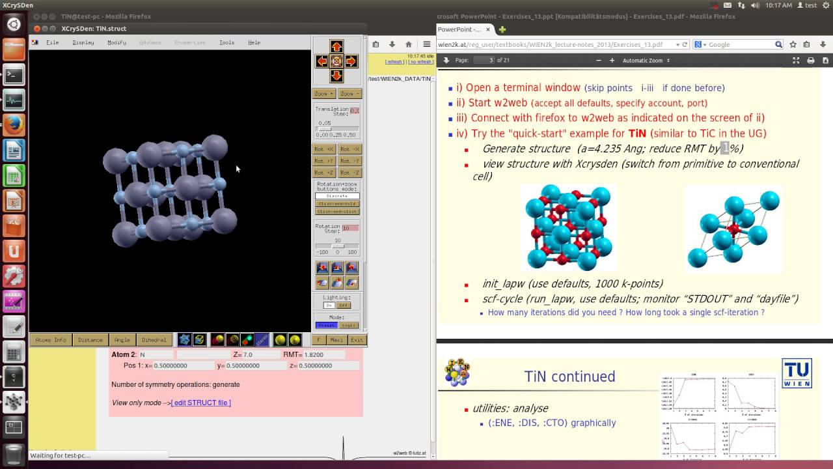This screenshot has width=833, height=469.
Task: Open the Ubuntu dash search
Action: tap(14, 25)
